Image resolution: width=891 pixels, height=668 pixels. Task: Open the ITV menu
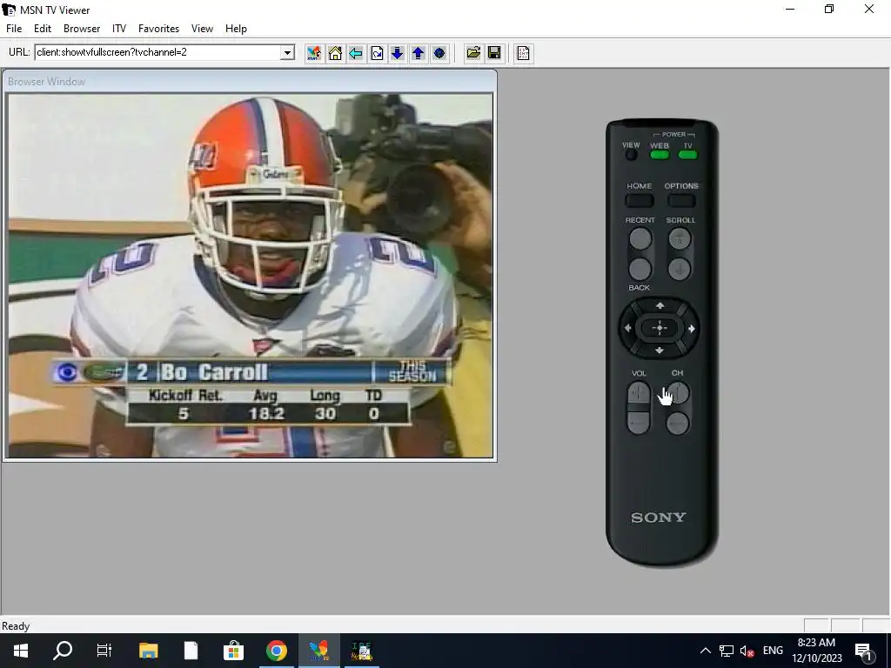(x=118, y=29)
